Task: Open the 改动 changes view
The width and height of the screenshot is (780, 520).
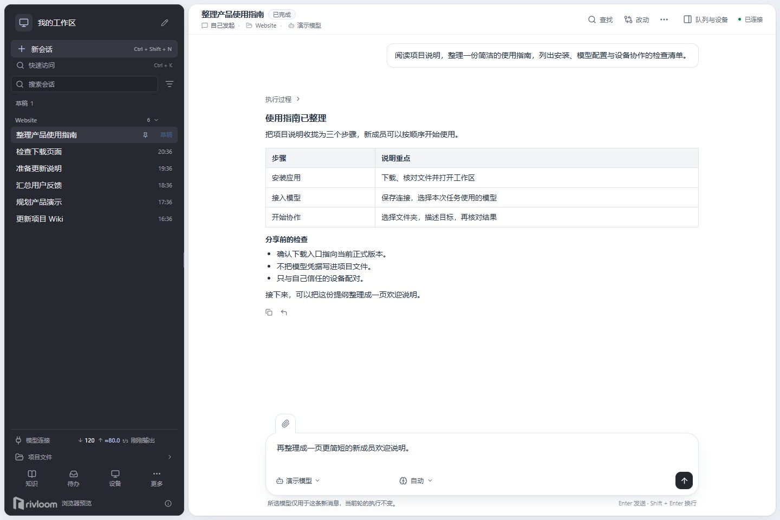Action: pos(636,19)
